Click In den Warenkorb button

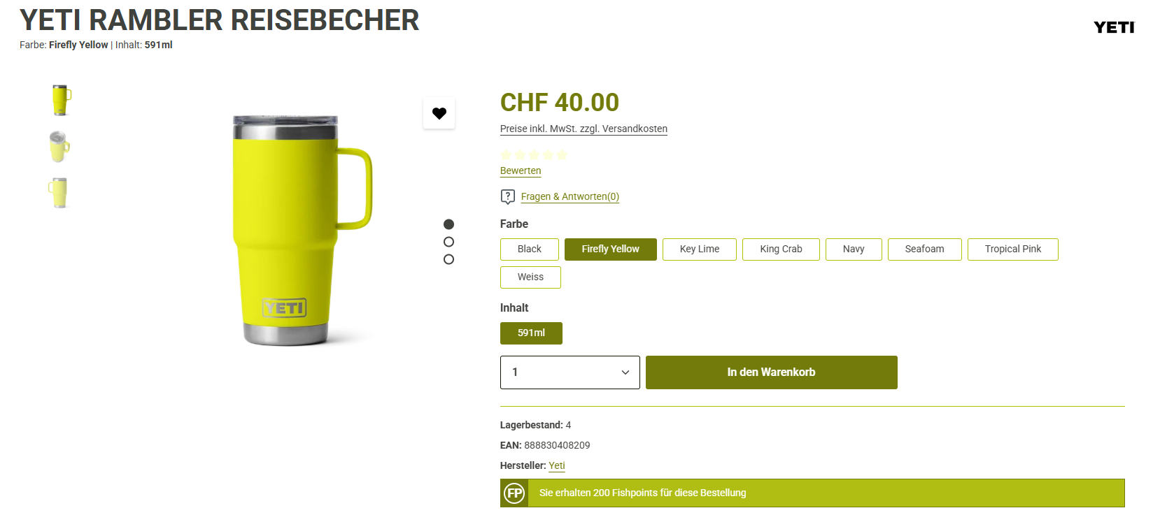[772, 372]
